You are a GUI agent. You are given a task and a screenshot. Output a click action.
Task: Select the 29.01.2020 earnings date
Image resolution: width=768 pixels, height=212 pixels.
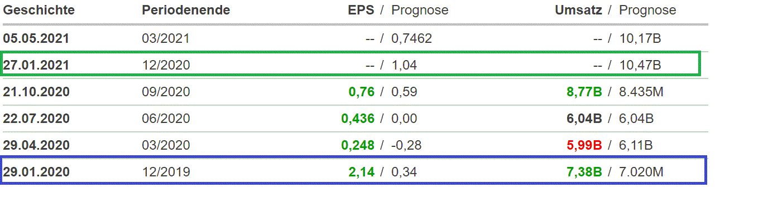tap(36, 172)
